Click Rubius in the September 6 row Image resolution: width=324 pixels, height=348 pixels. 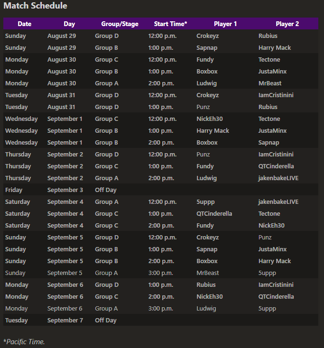(x=206, y=285)
